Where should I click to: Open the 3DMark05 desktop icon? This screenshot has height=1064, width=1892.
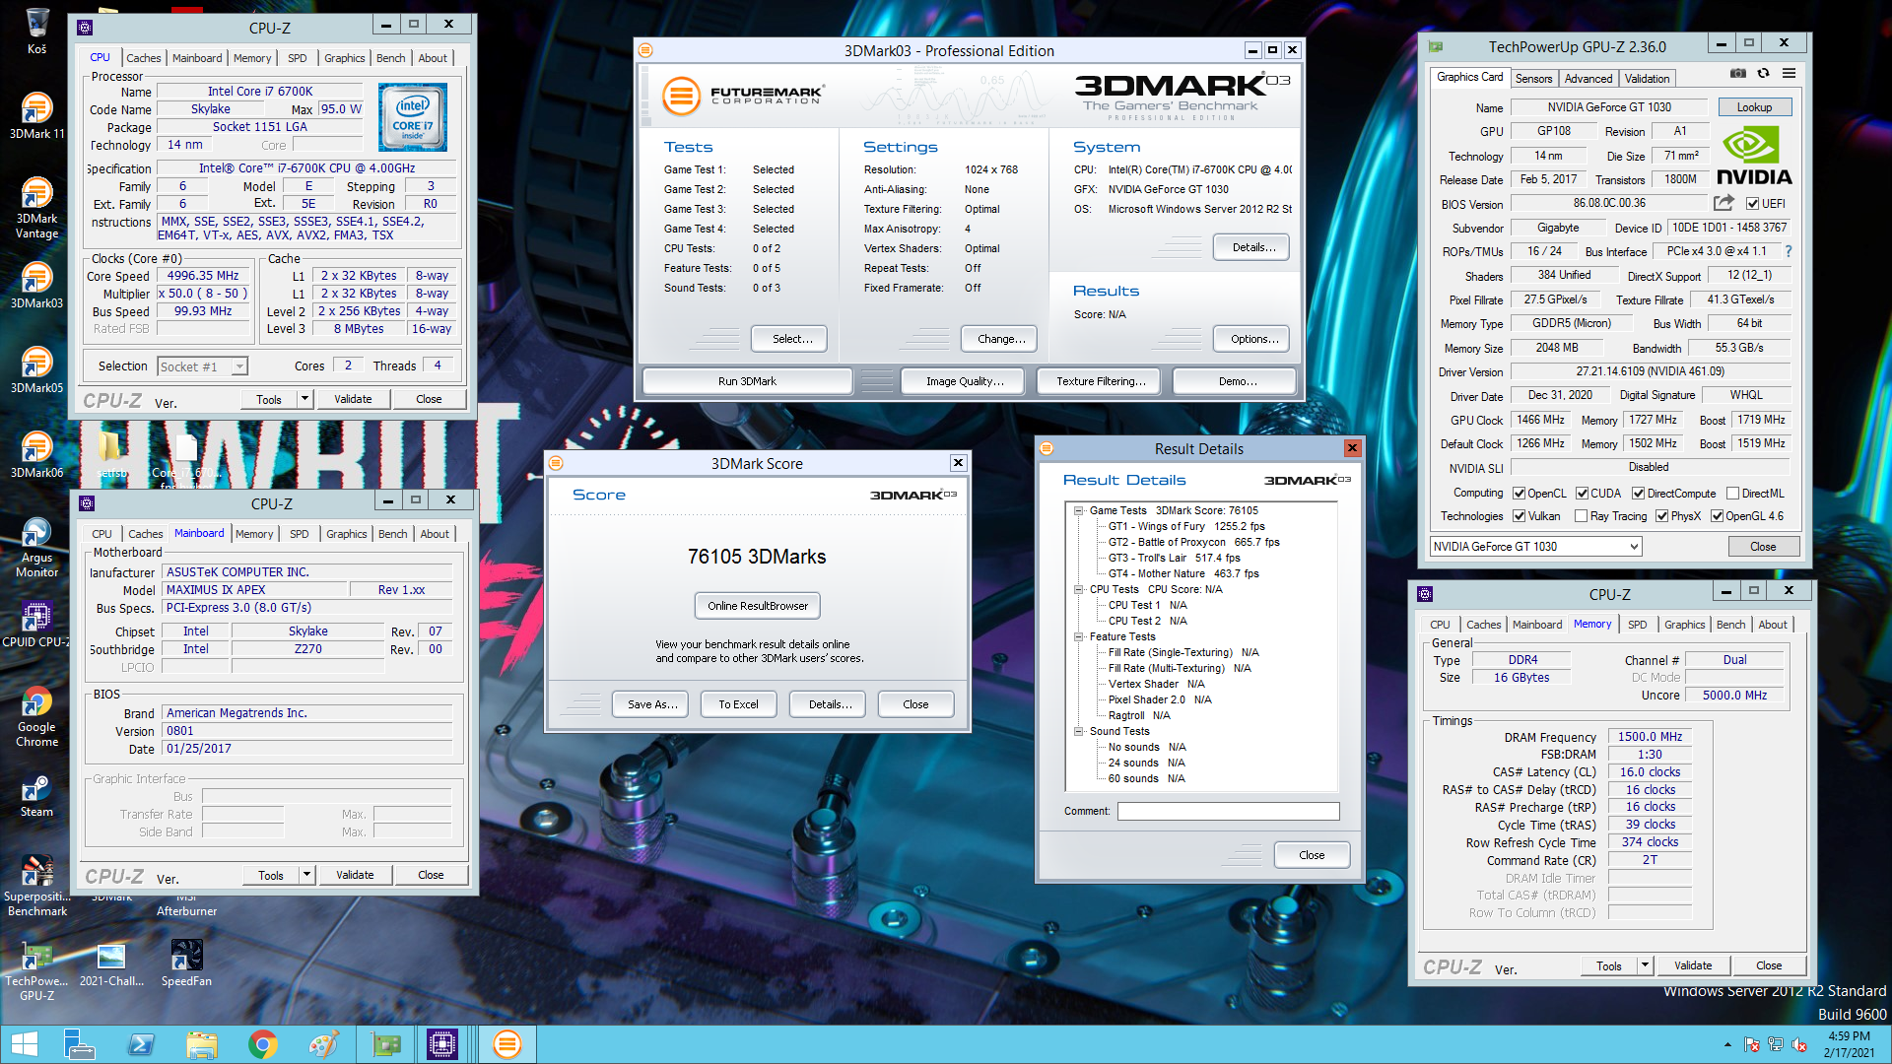point(36,370)
